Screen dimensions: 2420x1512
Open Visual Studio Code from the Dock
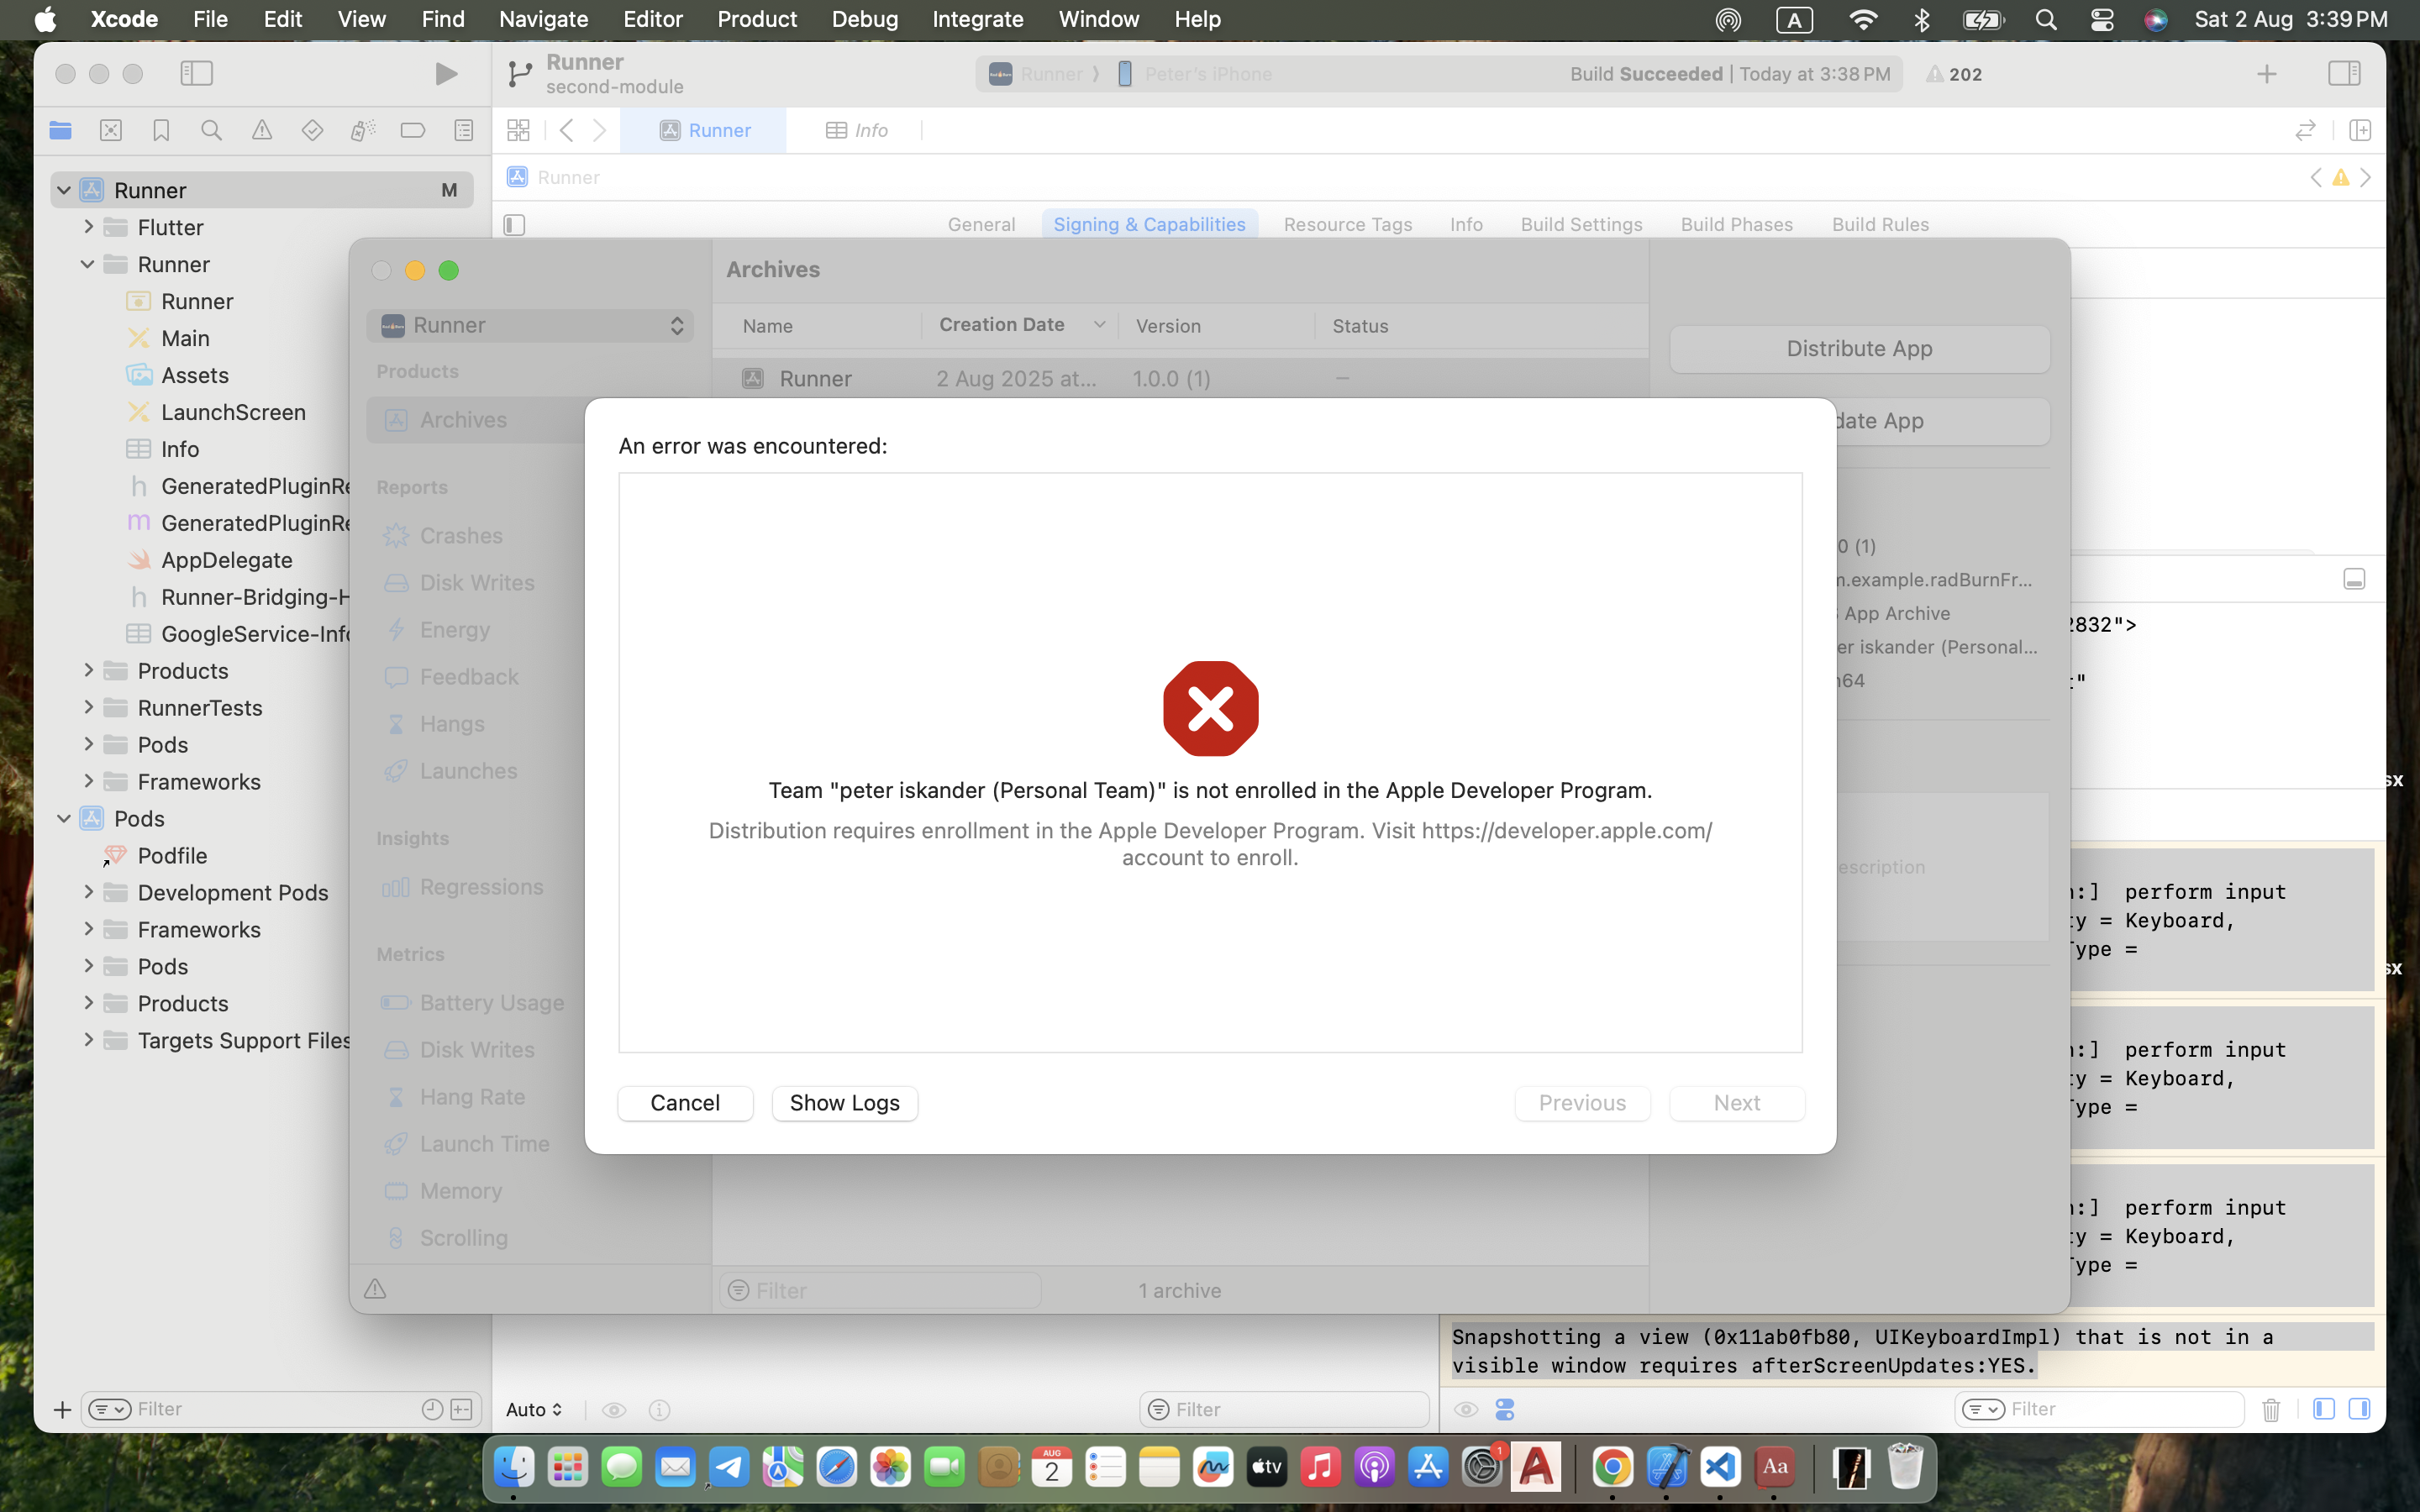[x=1719, y=1467]
